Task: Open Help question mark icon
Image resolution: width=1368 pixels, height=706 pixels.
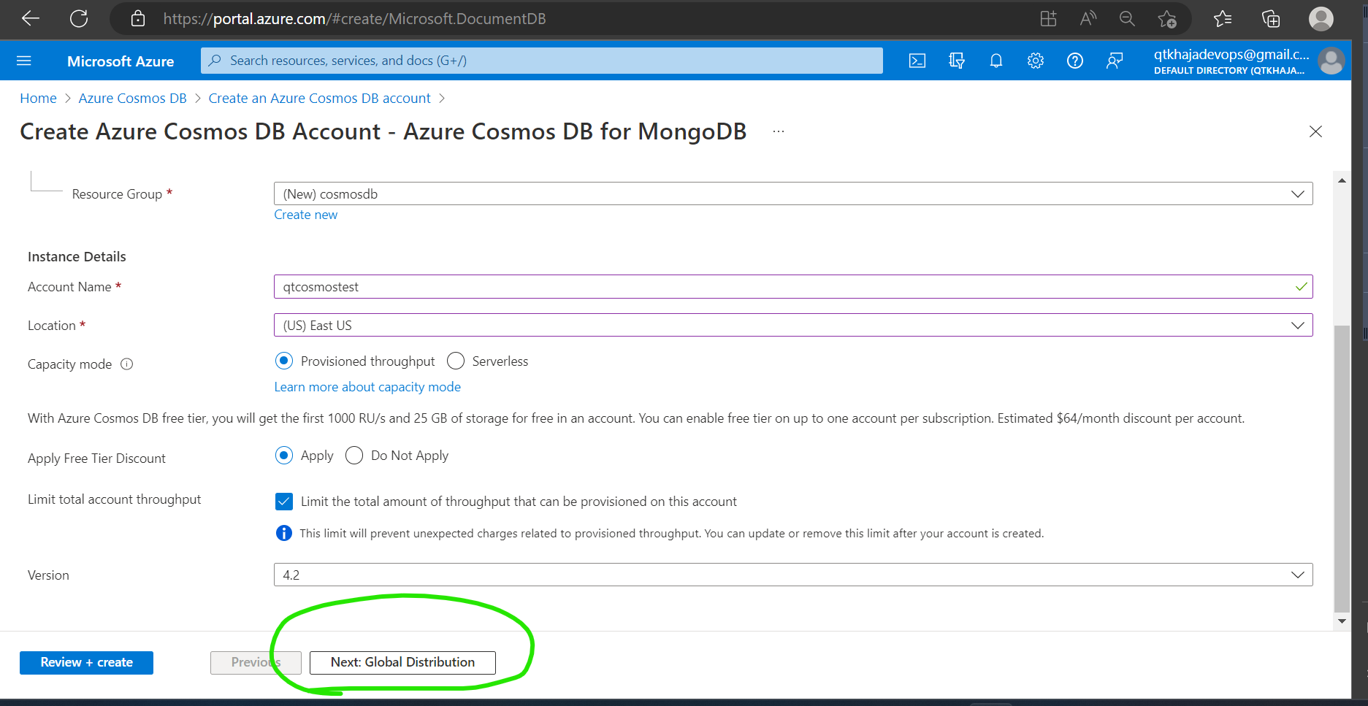Action: (x=1075, y=61)
